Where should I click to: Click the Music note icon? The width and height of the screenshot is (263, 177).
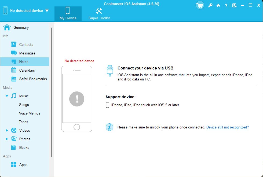[x=14, y=96]
